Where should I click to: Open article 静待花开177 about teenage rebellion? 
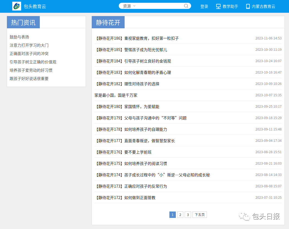tap(135, 141)
